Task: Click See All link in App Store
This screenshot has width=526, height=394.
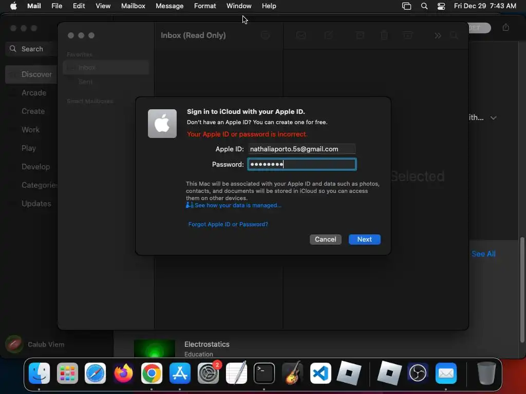Action: pyautogui.click(x=483, y=254)
